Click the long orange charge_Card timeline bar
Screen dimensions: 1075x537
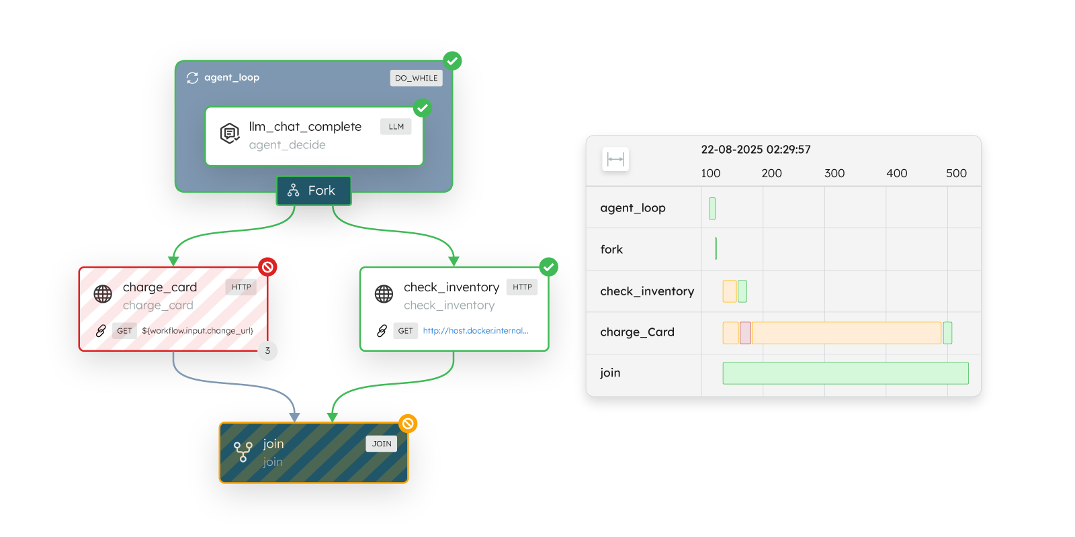click(x=847, y=333)
